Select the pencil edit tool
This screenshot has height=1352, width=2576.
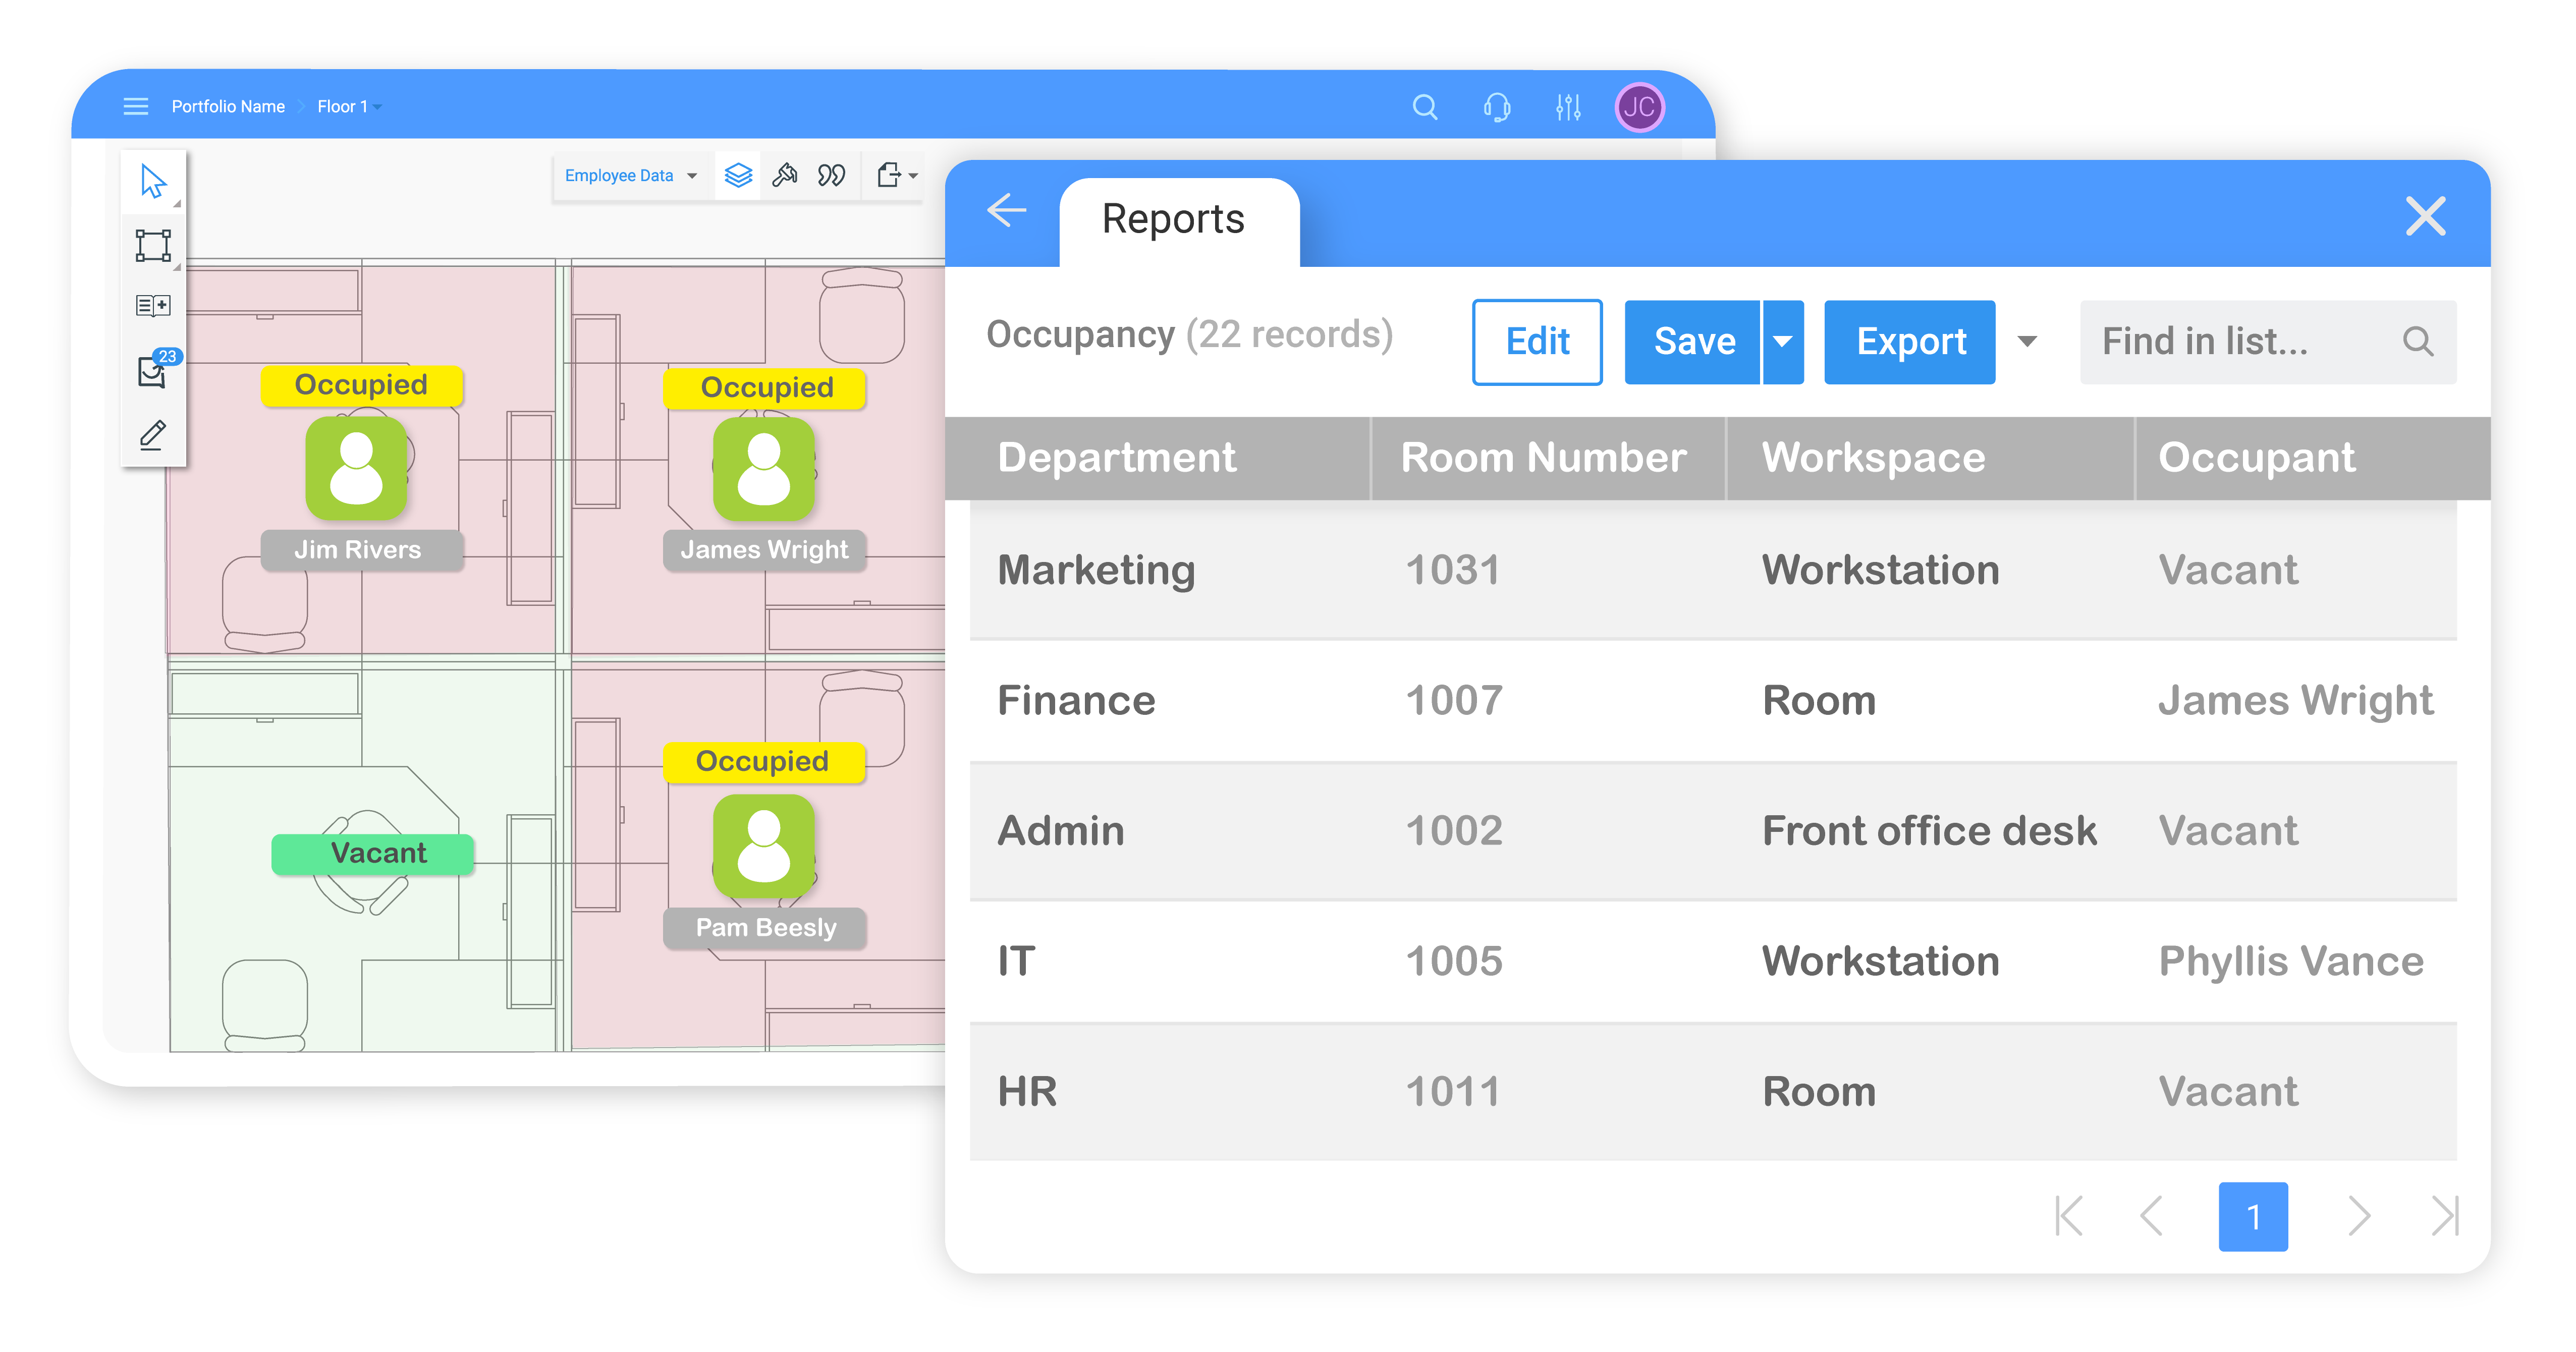(153, 435)
